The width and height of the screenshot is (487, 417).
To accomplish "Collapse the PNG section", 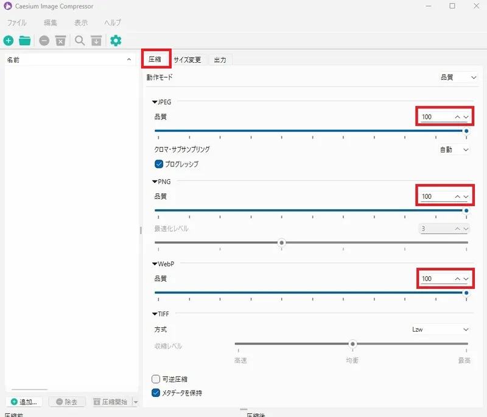I will click(x=155, y=182).
